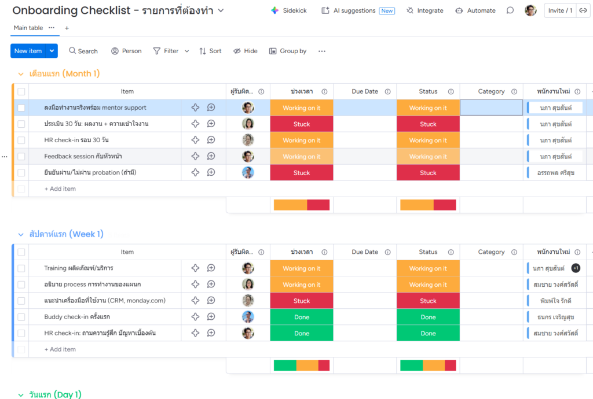Screen dimensions: 593x399
Task: Click the red Stuck status on the ประเมิน 30 วัน row
Action: click(x=428, y=124)
